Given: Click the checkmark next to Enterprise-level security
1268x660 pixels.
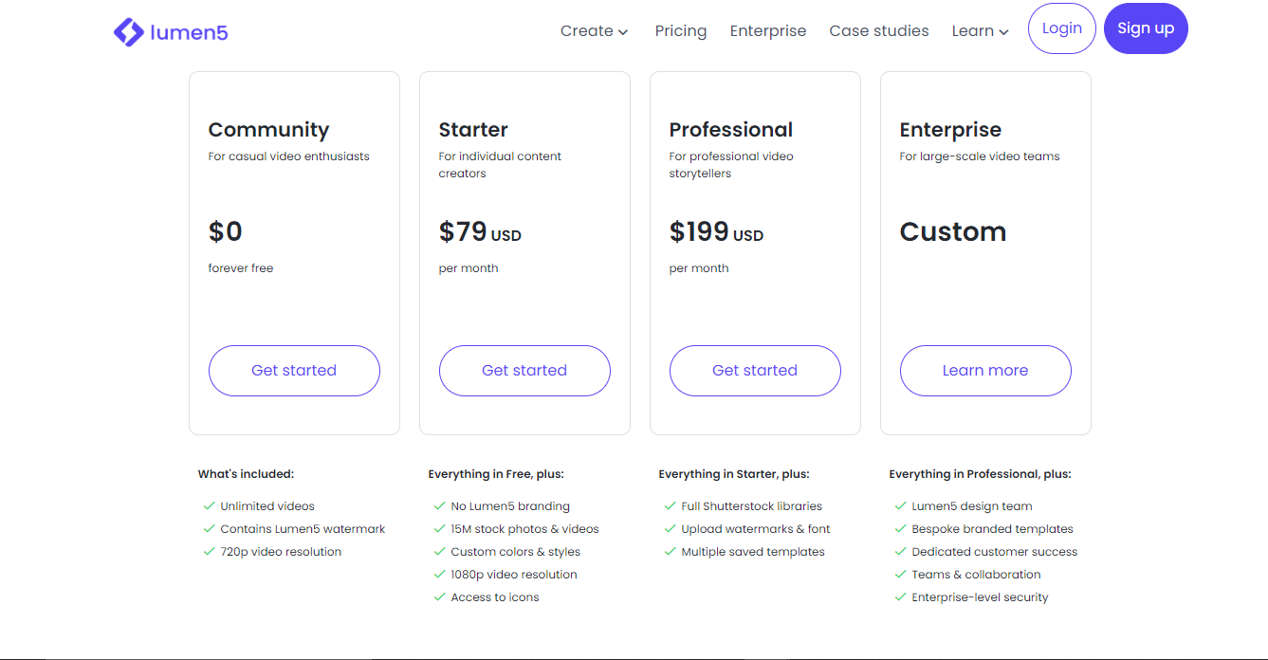Looking at the screenshot, I should [900, 597].
